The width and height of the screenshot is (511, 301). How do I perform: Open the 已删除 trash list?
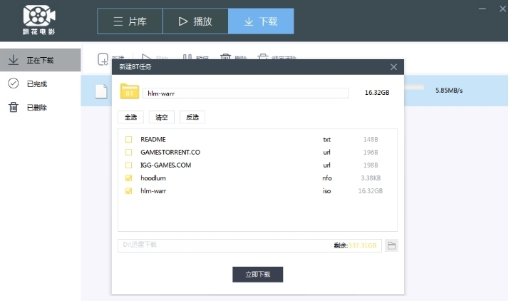click(36, 108)
